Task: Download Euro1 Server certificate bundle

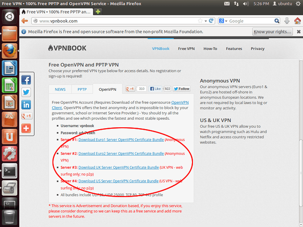Action: click(121, 139)
